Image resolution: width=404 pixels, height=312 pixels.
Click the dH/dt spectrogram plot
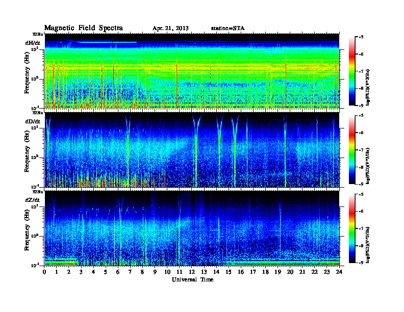pos(192,71)
